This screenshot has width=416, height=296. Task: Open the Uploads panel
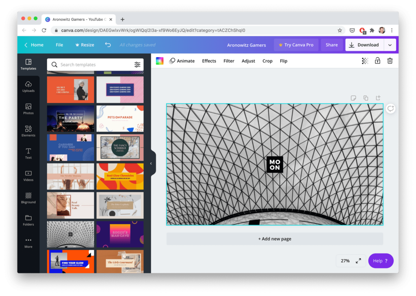[x=28, y=87]
